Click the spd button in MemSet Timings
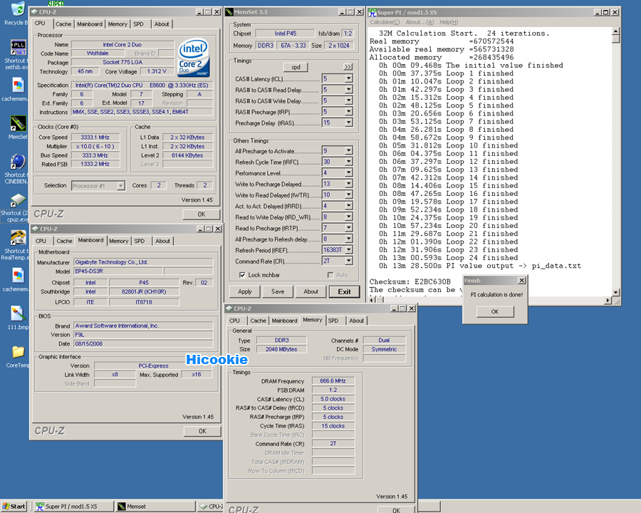Screen dimensions: 641x513 (296, 67)
